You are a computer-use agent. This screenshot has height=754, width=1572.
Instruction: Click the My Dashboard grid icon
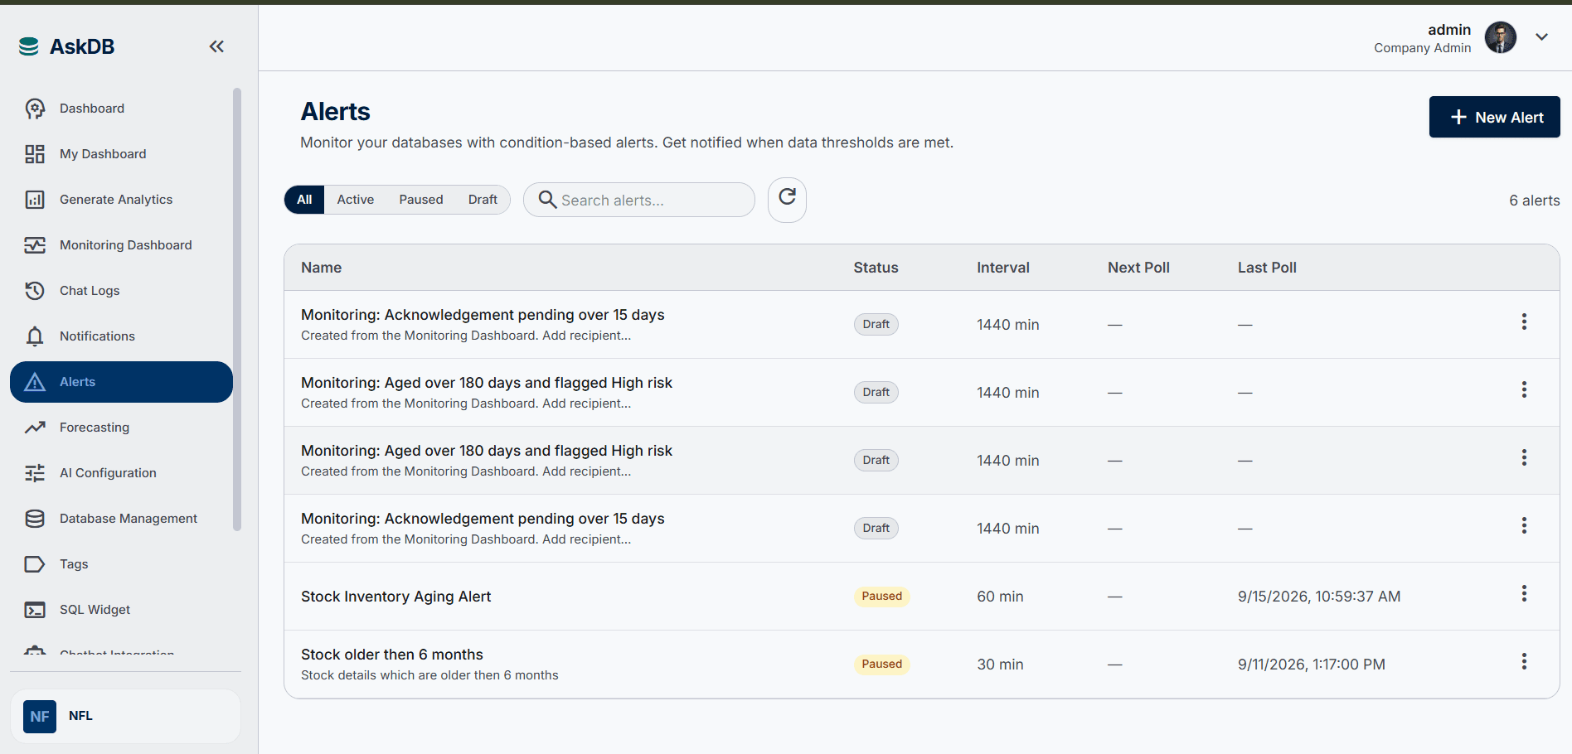pos(35,154)
